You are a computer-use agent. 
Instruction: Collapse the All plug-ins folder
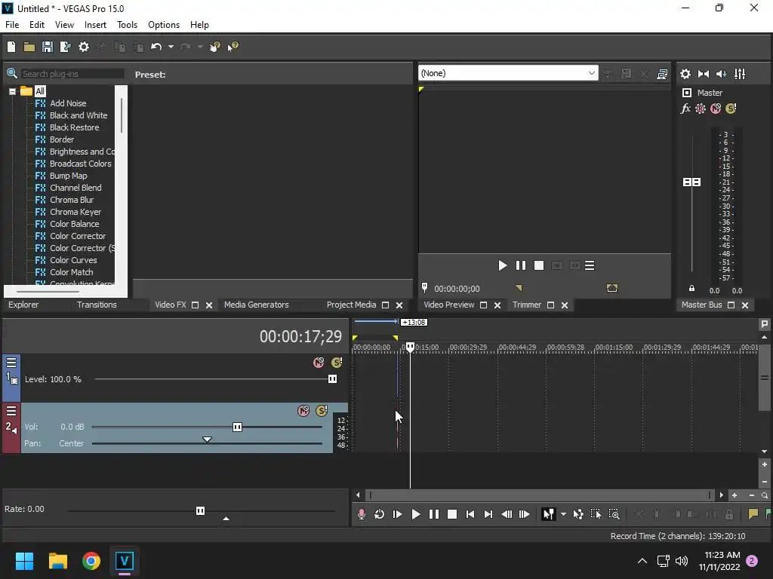click(12, 91)
